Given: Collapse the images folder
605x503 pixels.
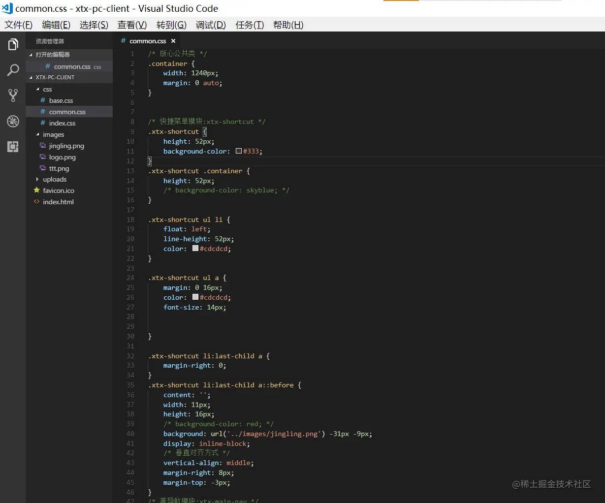Looking at the screenshot, I should pos(69,134).
